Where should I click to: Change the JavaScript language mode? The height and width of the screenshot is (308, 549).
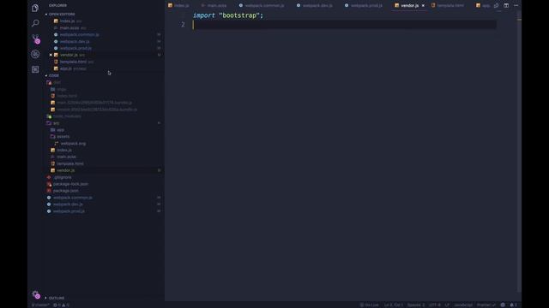click(x=463, y=305)
